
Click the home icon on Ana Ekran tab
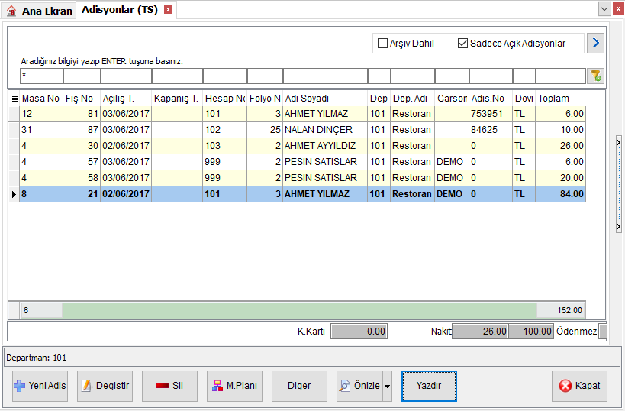point(11,11)
